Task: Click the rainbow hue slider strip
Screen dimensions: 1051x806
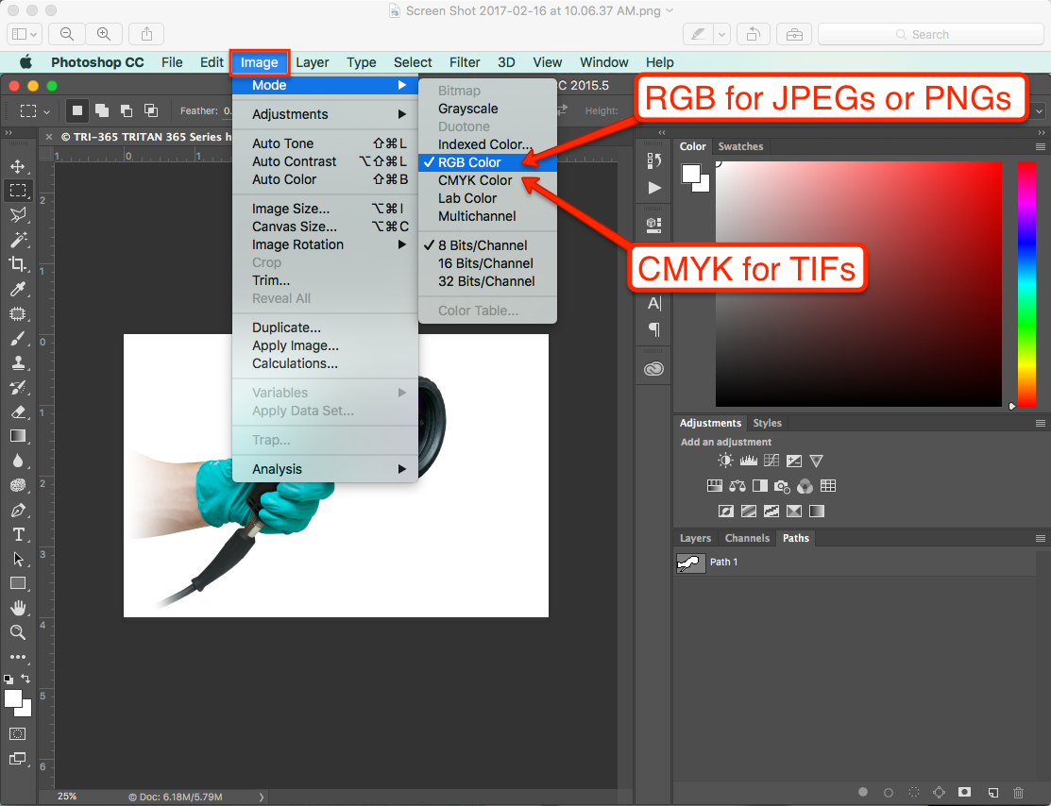Action: (1026, 283)
